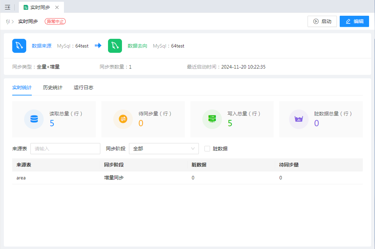Click the 异常中止 status badge
Image resolution: width=375 pixels, height=249 pixels.
point(55,21)
